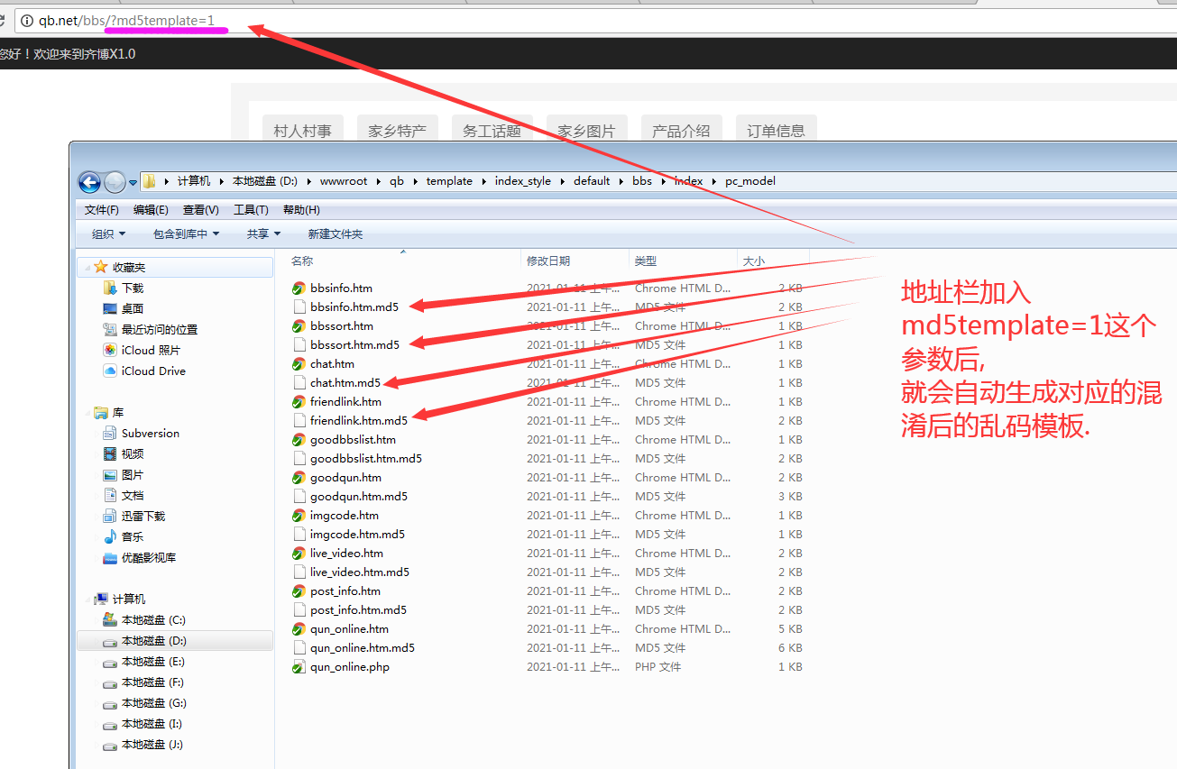The height and width of the screenshot is (769, 1177).
Task: Open the 下载 downloads folder
Action: pyautogui.click(x=133, y=288)
